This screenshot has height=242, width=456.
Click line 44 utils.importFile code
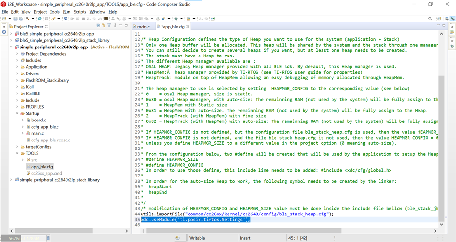click(237, 214)
